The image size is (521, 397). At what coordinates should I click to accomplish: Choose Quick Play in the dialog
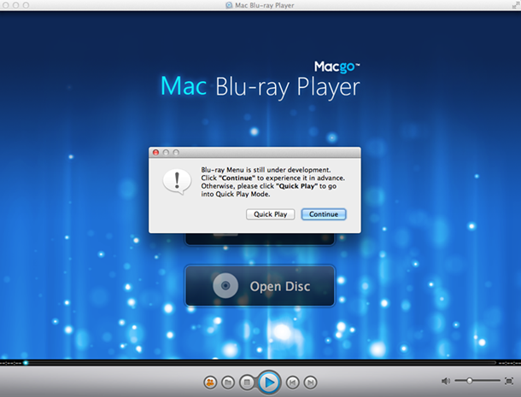click(x=270, y=214)
